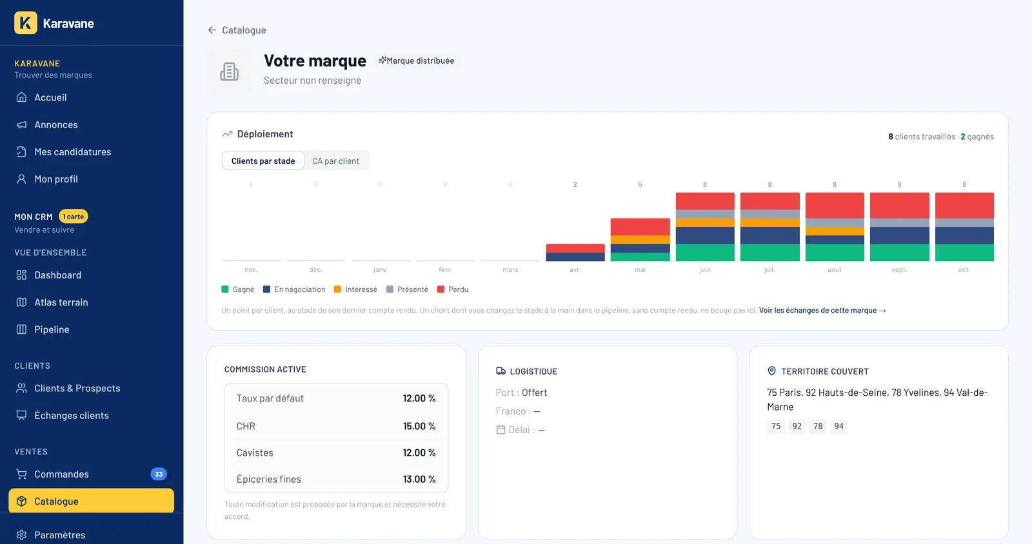Click department chip 92
This screenshot has height=544, width=1032.
pyautogui.click(x=797, y=426)
